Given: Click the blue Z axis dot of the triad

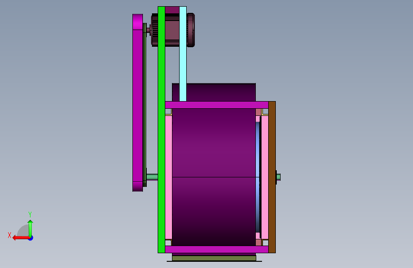Looking at the screenshot, I should click(x=31, y=238).
